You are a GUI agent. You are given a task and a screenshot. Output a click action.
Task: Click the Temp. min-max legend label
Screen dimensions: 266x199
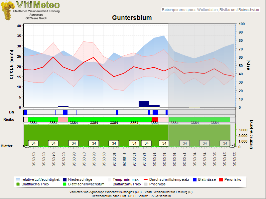click(126, 179)
